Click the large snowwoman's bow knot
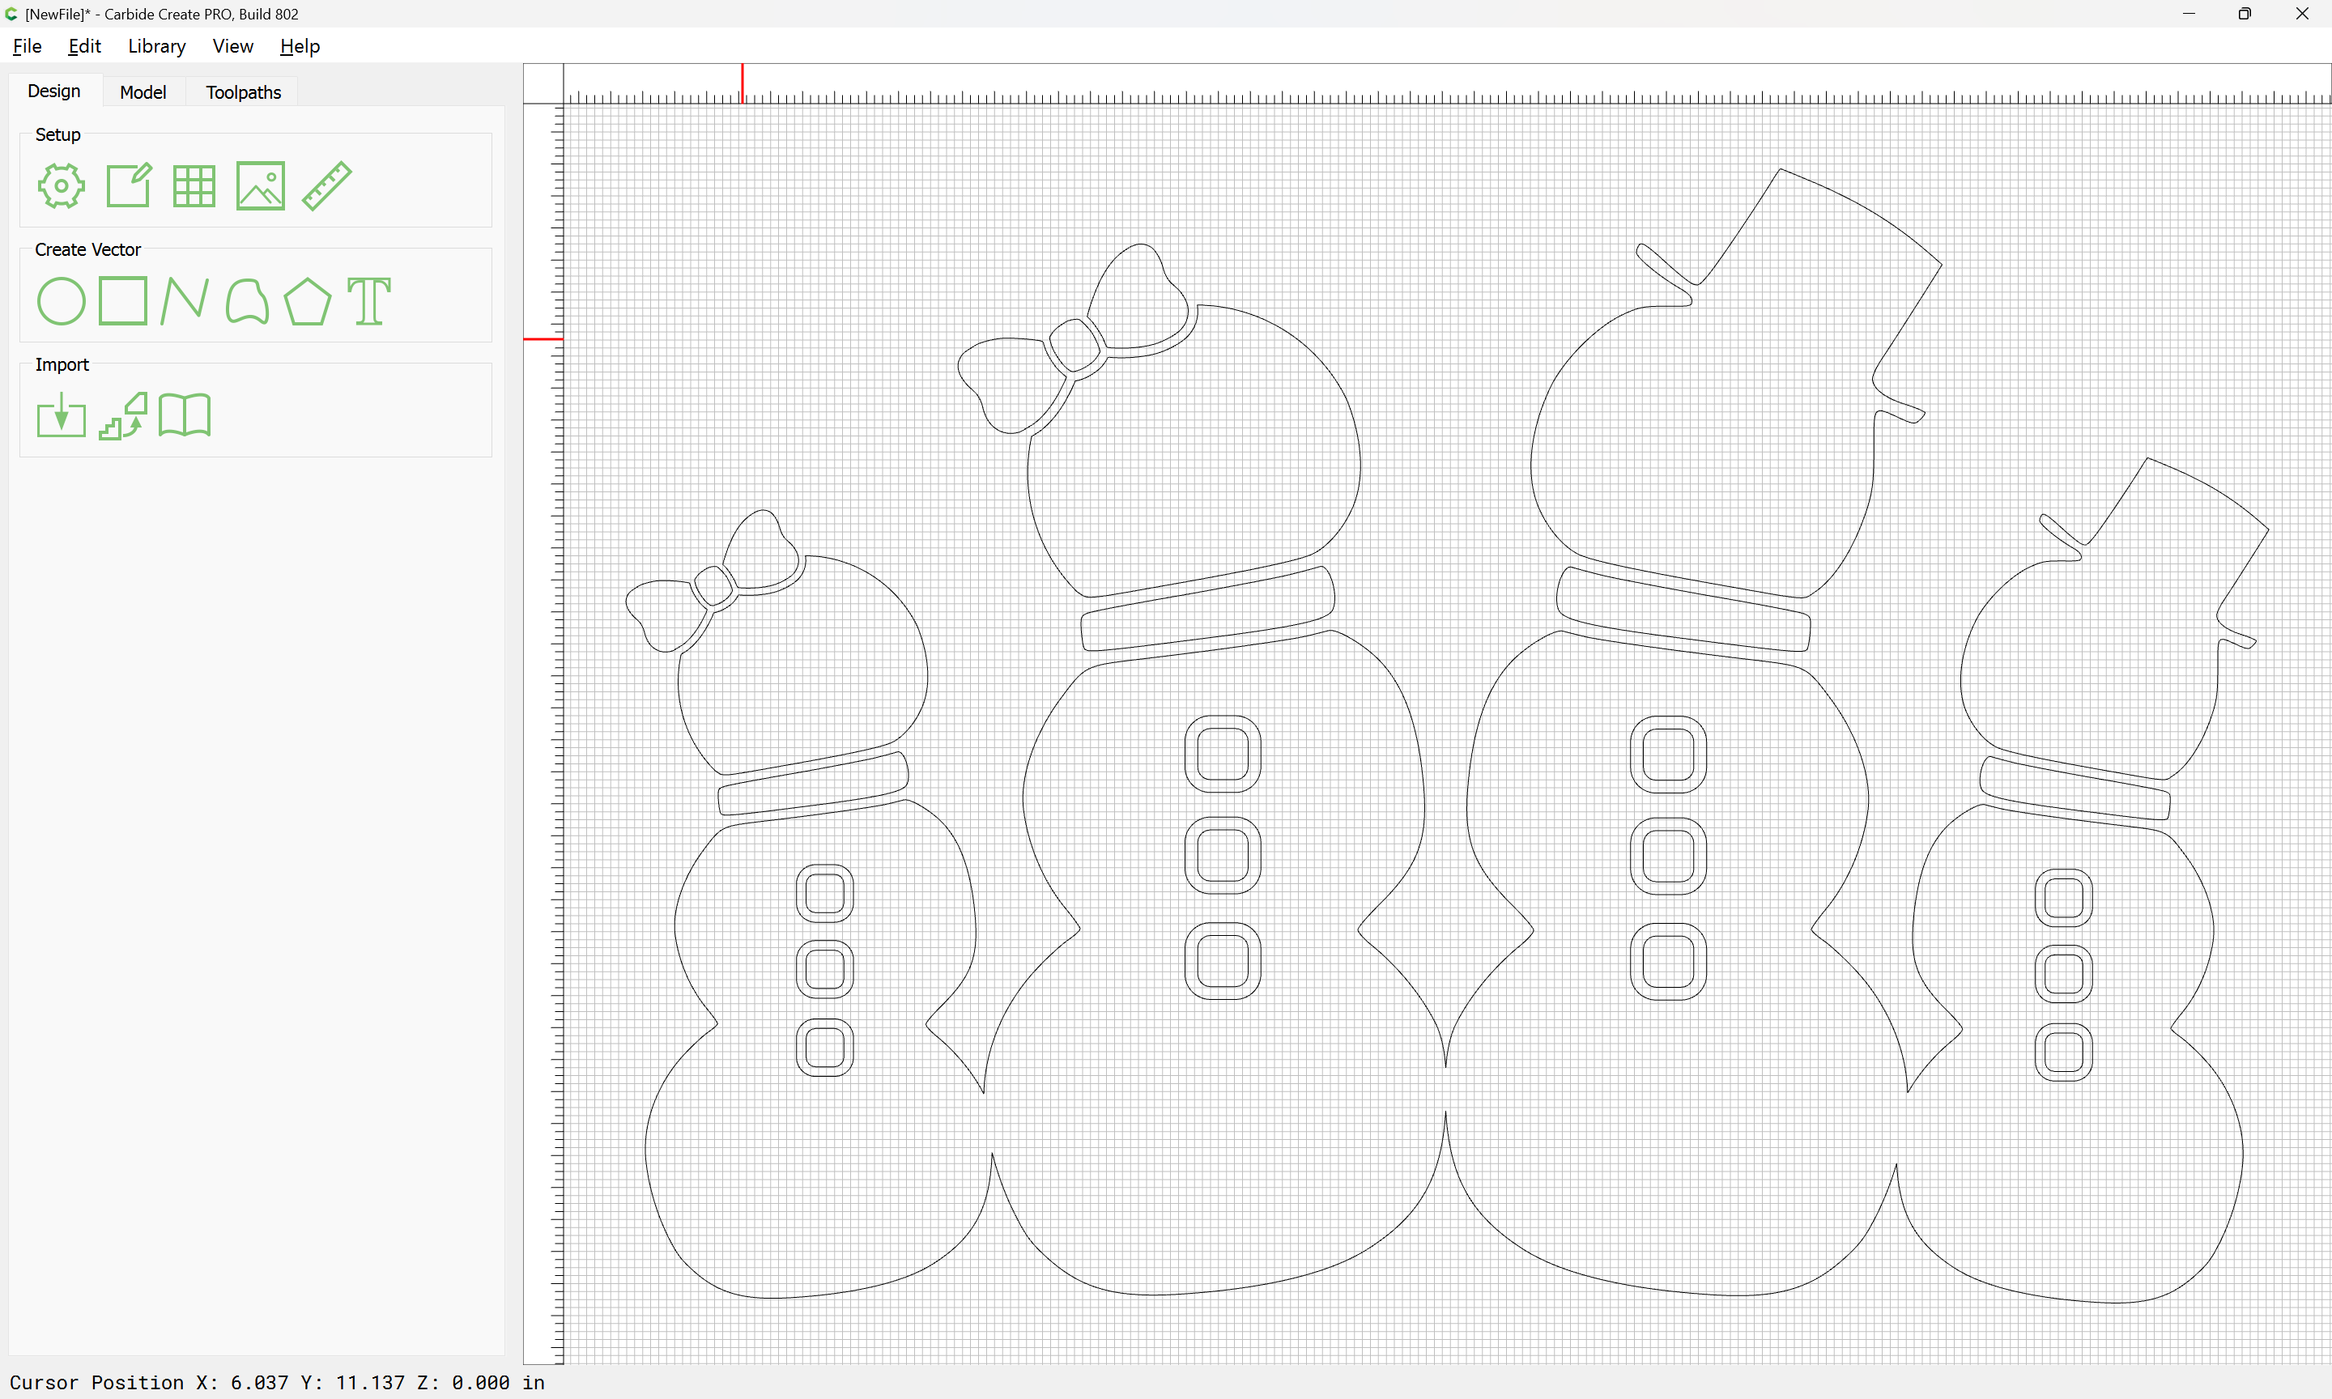The width and height of the screenshot is (2332, 1399). 1075,346
